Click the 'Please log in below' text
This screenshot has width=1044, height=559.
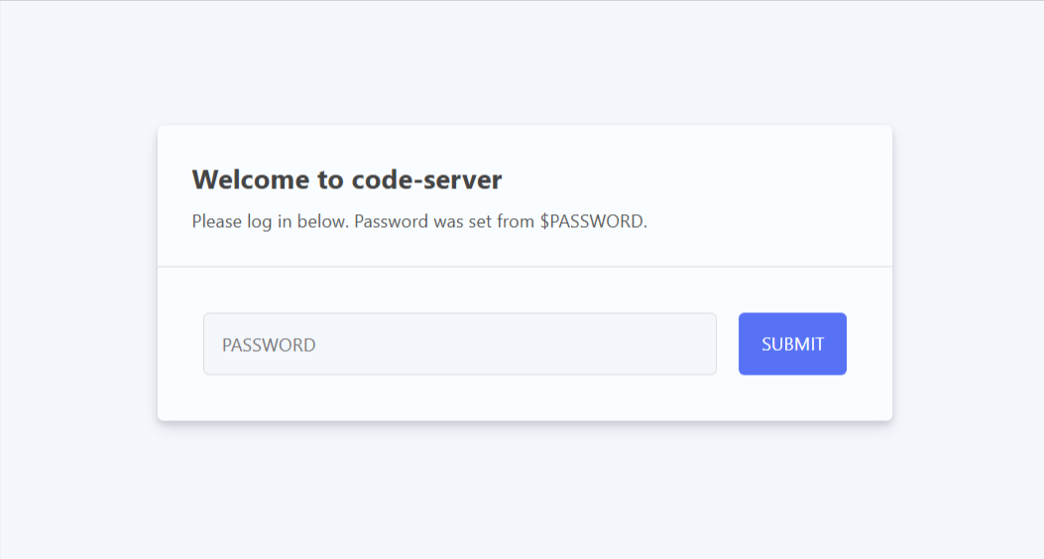(x=270, y=221)
